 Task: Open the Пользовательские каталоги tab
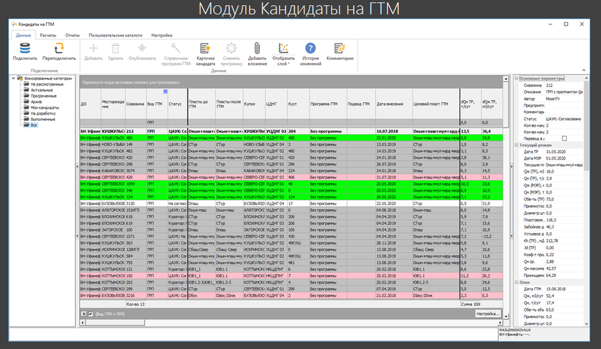[x=116, y=35]
